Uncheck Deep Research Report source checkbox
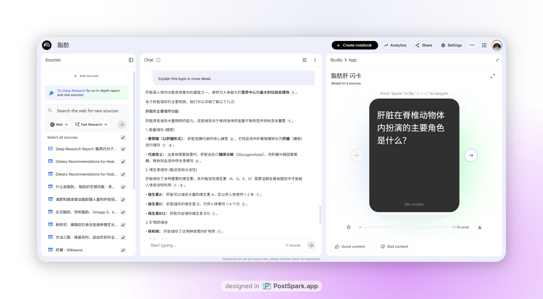 pyautogui.click(x=123, y=149)
